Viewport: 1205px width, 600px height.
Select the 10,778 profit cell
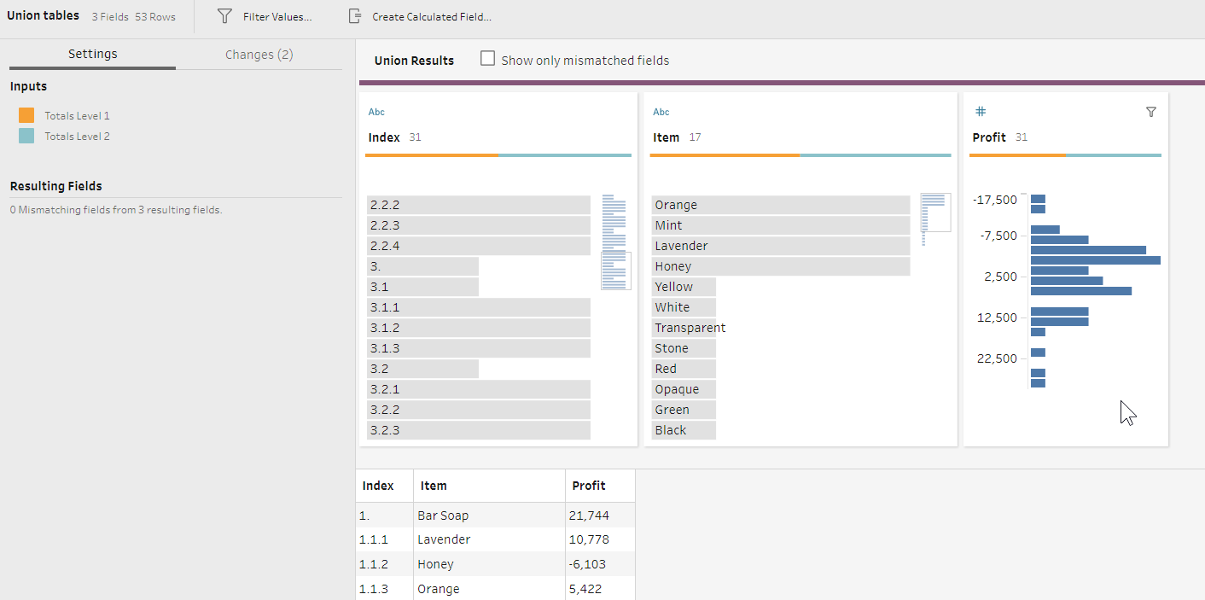600,539
